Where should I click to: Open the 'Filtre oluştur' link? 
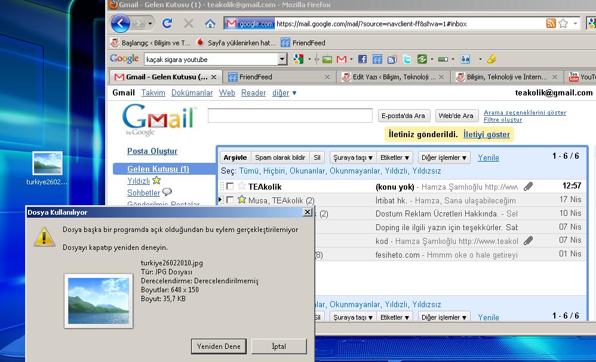(x=502, y=119)
